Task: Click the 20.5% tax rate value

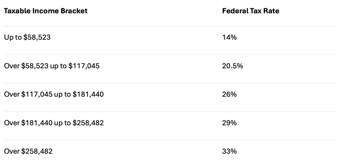Action: click(x=233, y=66)
